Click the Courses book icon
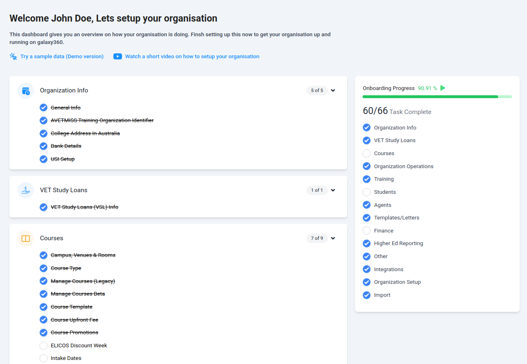This screenshot has width=527, height=364. [26, 239]
